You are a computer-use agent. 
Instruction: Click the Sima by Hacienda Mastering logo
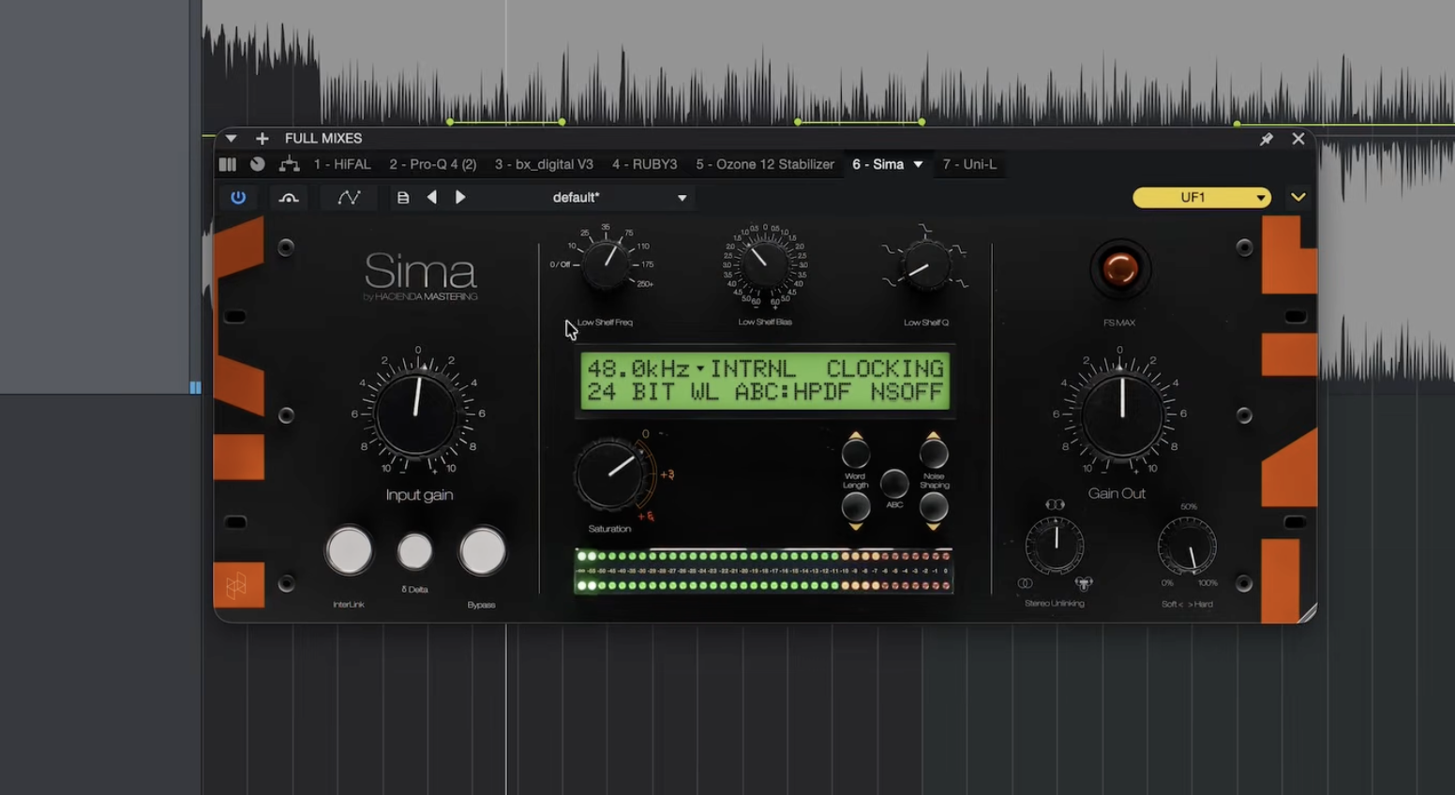click(421, 276)
